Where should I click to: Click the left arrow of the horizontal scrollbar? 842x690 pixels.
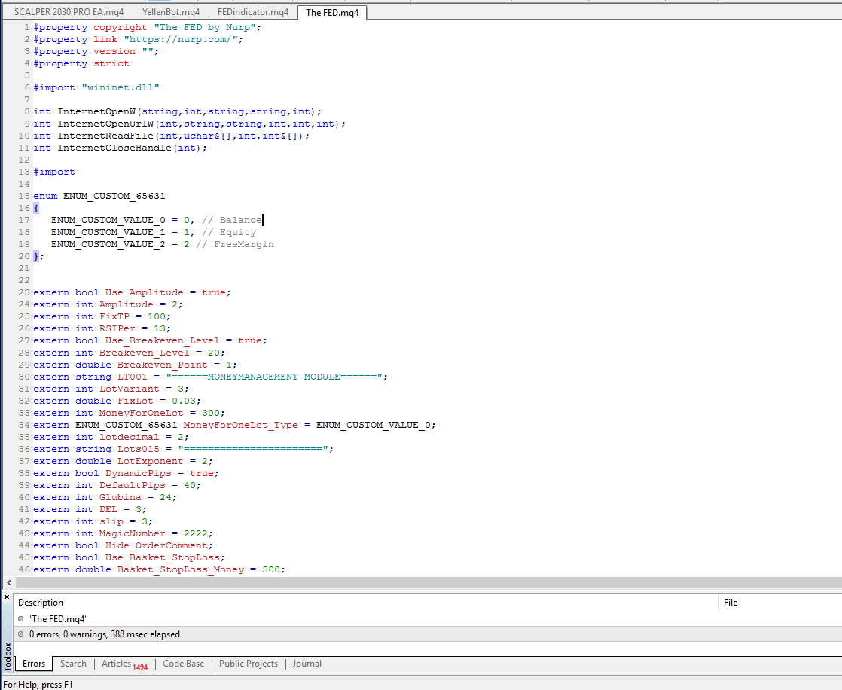[9, 582]
